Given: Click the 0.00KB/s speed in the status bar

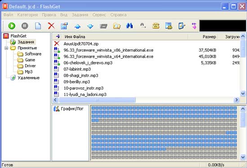Looking at the screenshot, I should 216,165.
